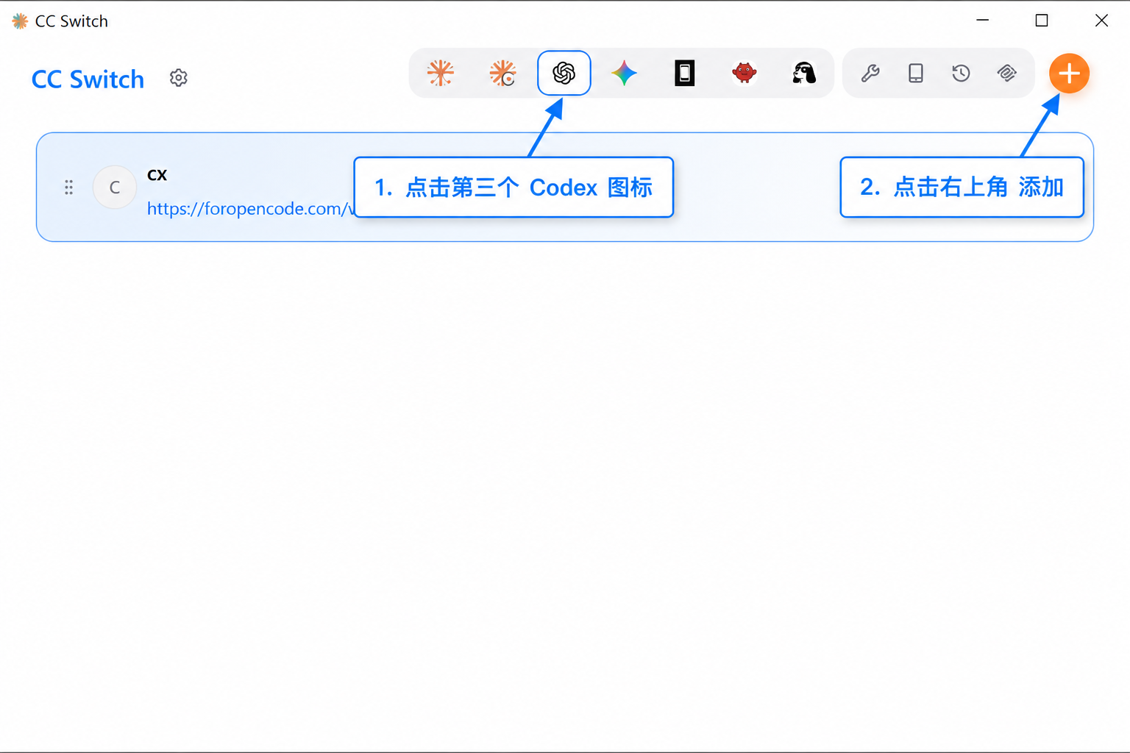Click the drag handle of CX provider
This screenshot has width=1130, height=753.
click(68, 188)
